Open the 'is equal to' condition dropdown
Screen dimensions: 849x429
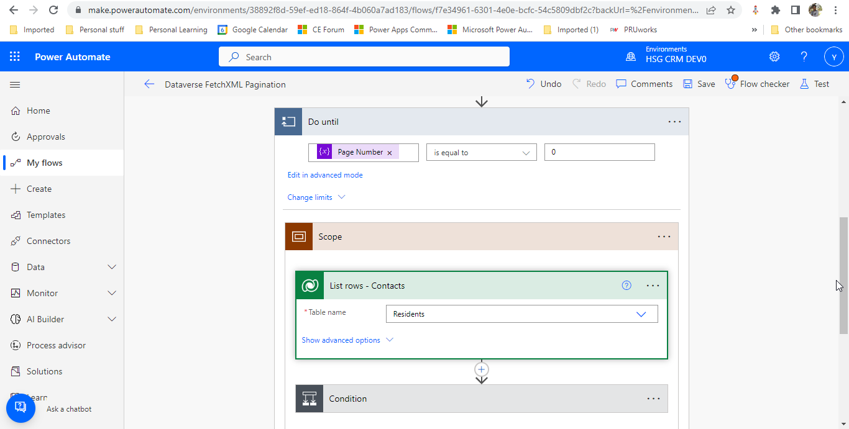pyautogui.click(x=481, y=151)
